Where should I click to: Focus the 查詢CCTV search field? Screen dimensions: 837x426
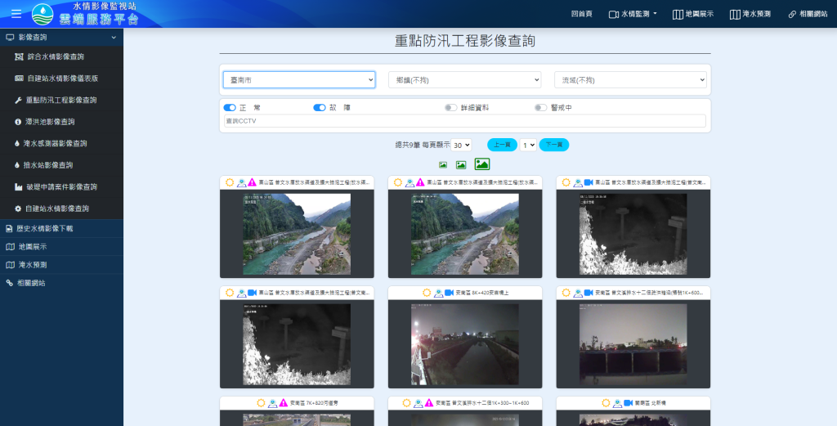pyautogui.click(x=465, y=121)
